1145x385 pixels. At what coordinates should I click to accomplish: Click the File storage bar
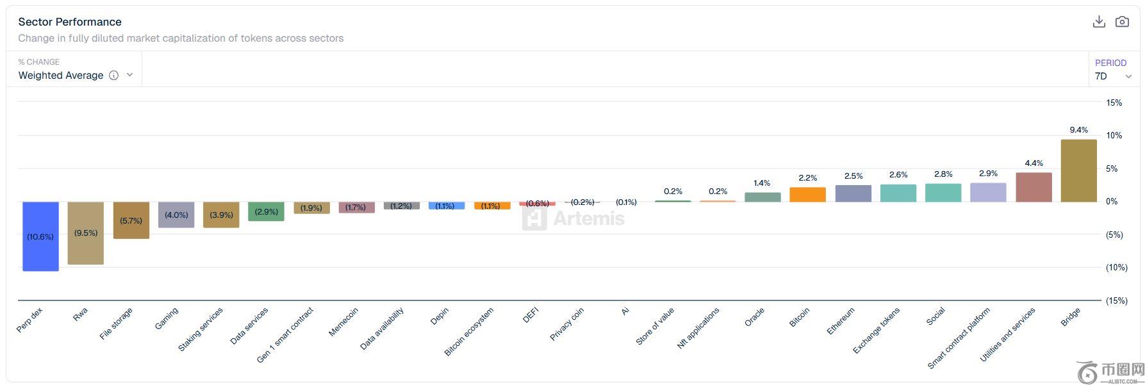click(131, 220)
